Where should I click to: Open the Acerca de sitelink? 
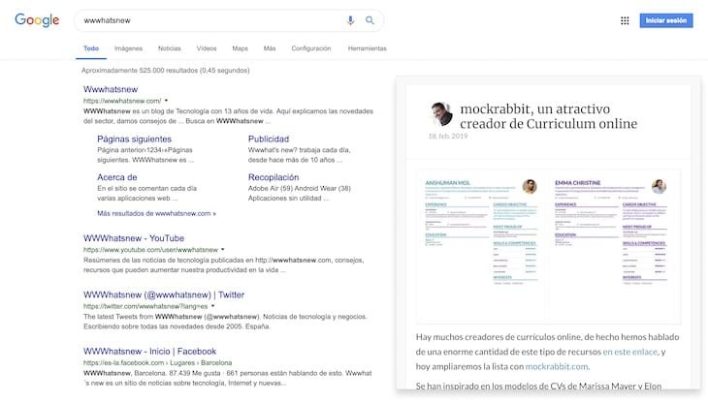pos(117,177)
